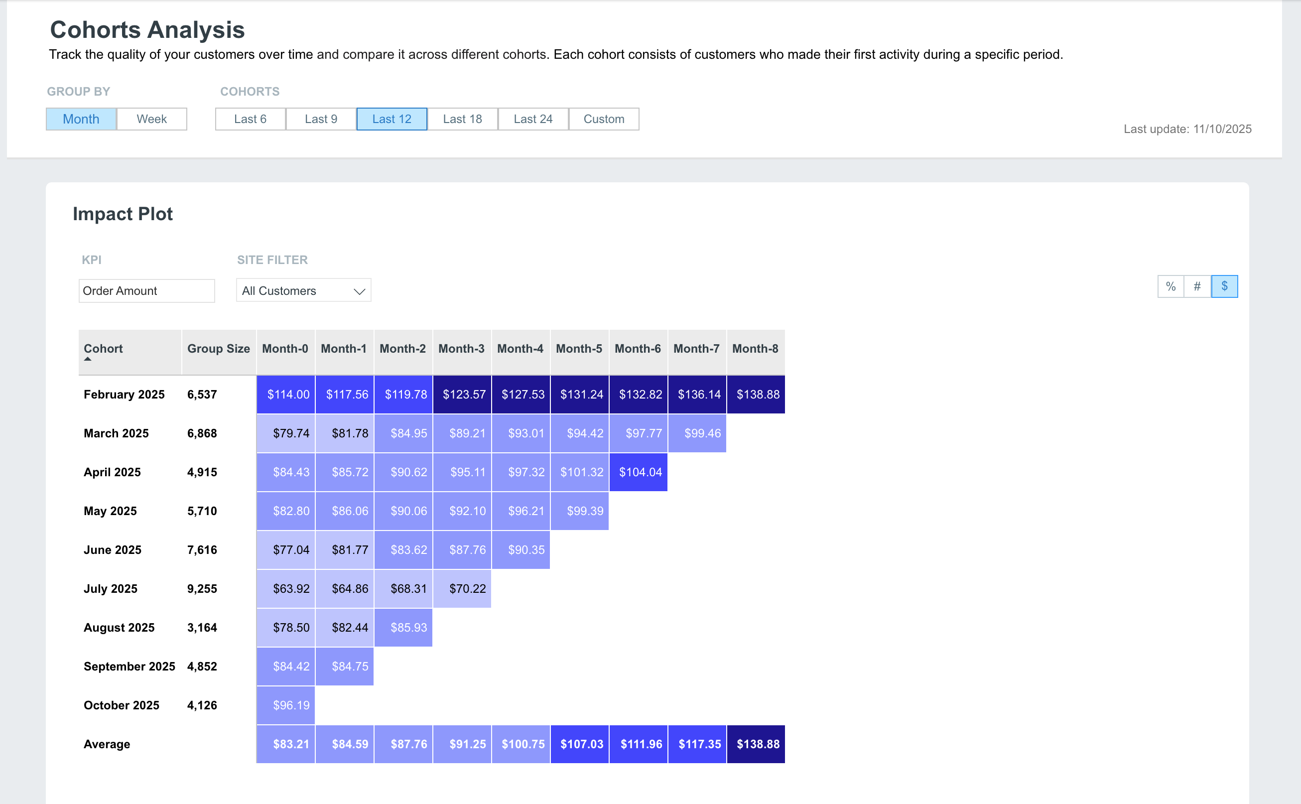Select the September 2025 cohort row label
Viewport: 1301px width, 804px height.
tap(129, 667)
